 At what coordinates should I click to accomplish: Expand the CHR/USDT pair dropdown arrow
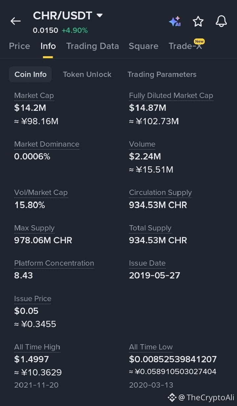(99, 15)
